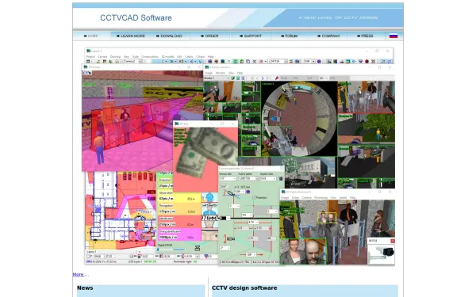Open the PRESS navigation item

(x=365, y=36)
